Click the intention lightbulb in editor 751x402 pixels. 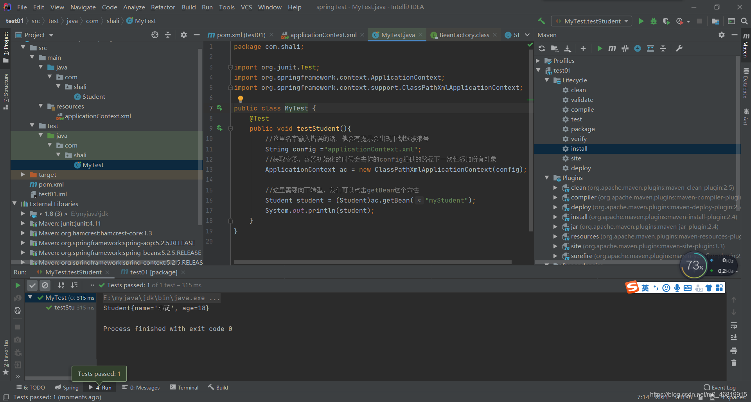241,98
